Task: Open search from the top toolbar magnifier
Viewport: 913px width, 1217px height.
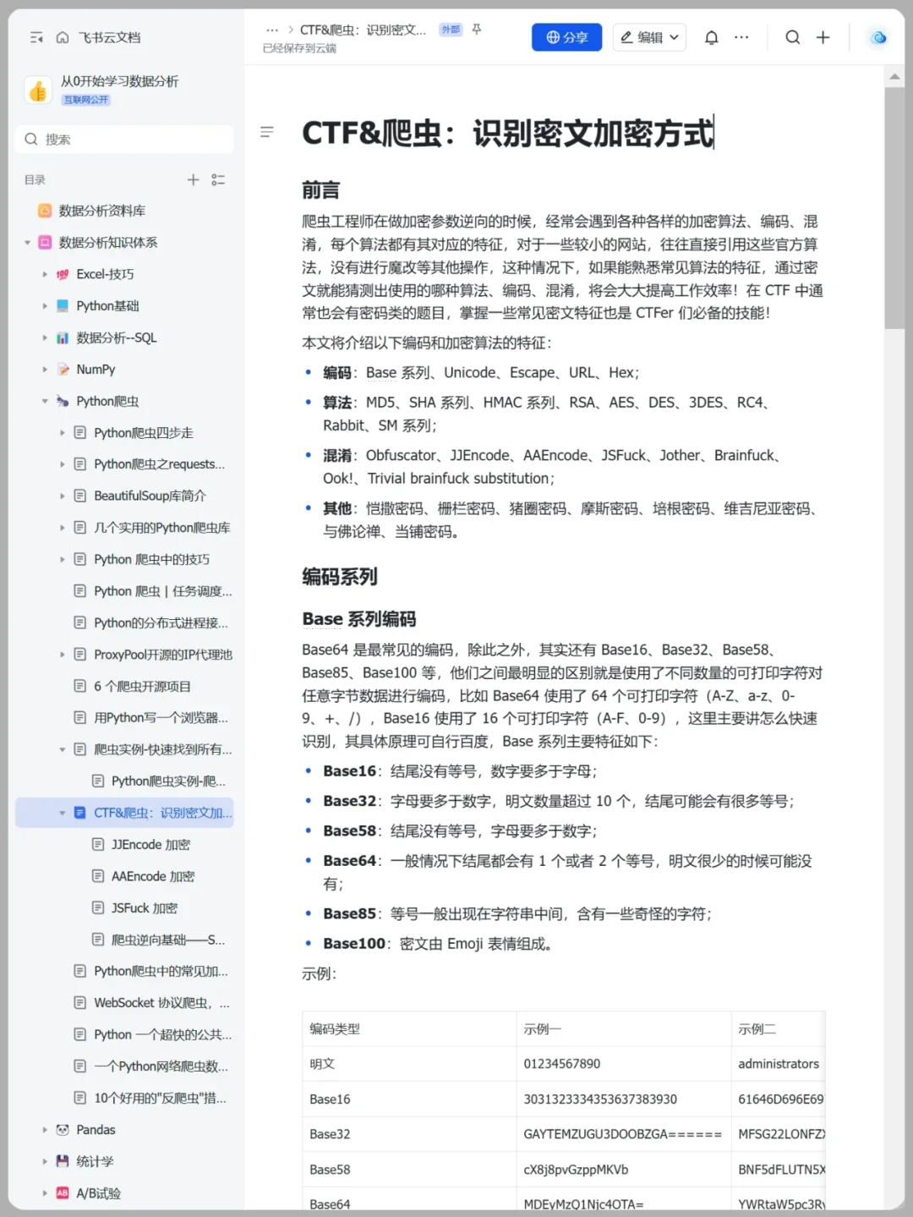Action: pyautogui.click(x=792, y=37)
